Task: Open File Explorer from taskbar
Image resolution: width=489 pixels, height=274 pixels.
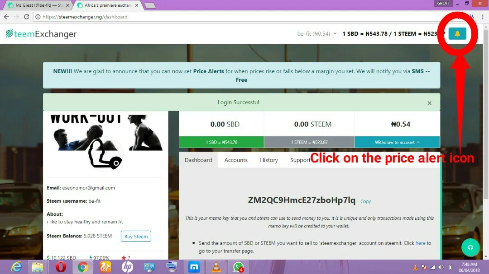Action: pos(38,267)
